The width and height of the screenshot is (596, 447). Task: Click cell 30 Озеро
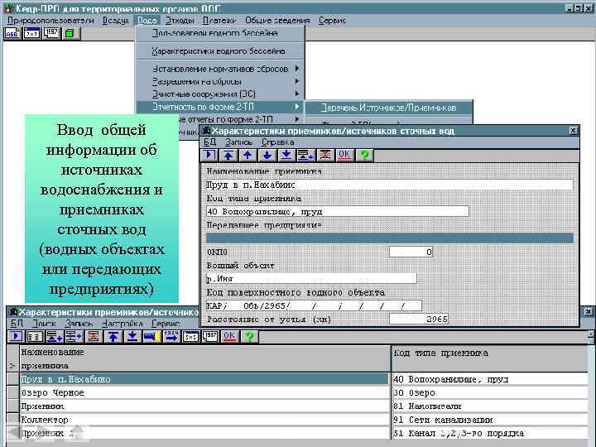pyautogui.click(x=490, y=392)
